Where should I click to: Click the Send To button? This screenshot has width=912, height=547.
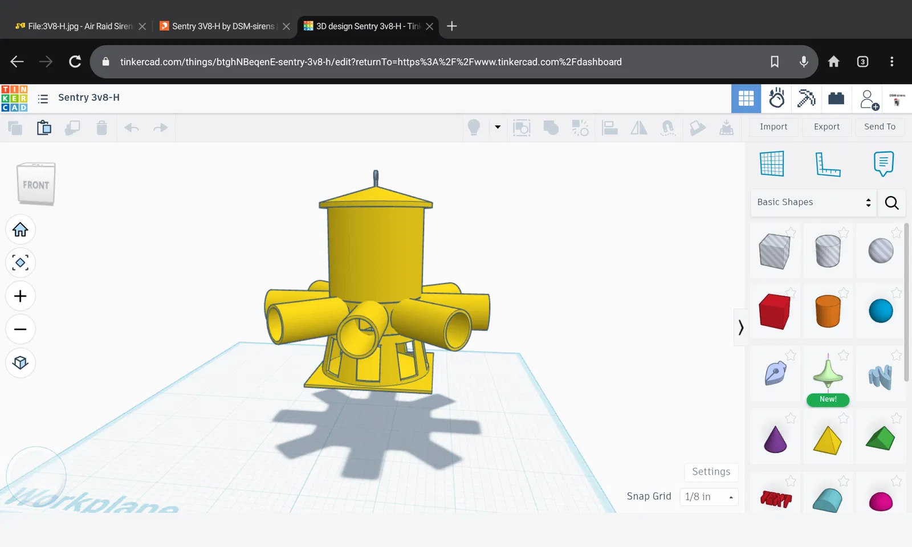click(880, 127)
